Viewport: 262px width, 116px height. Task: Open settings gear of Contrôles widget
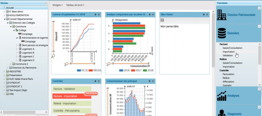point(95,81)
